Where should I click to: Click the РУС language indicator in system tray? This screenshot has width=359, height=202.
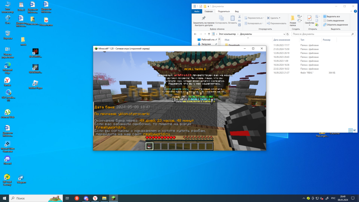click(x=333, y=198)
